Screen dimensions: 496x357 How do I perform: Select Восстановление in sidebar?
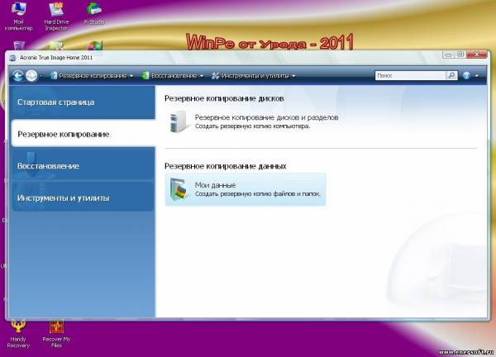(83, 166)
